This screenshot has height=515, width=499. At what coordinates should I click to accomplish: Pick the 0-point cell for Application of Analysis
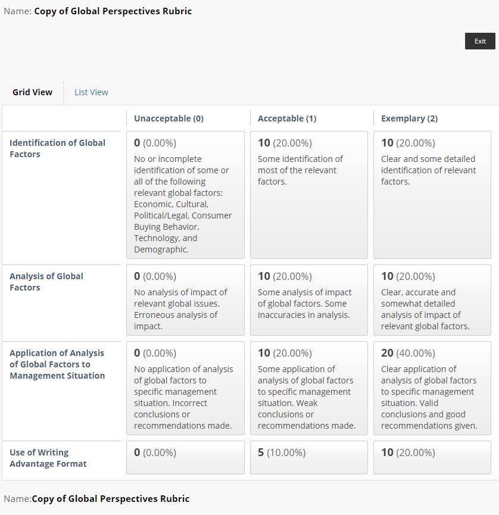pyautogui.click(x=185, y=388)
